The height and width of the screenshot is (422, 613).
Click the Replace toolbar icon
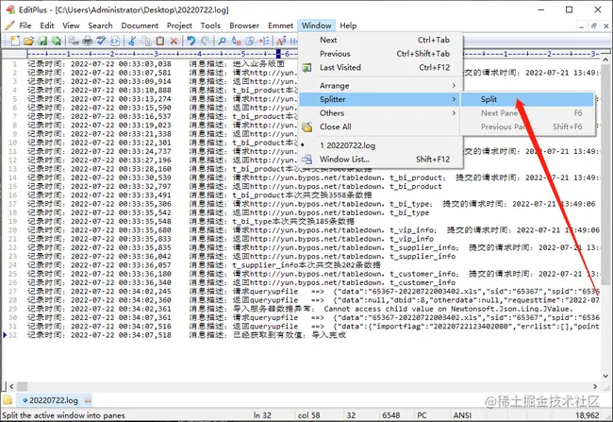click(x=236, y=41)
